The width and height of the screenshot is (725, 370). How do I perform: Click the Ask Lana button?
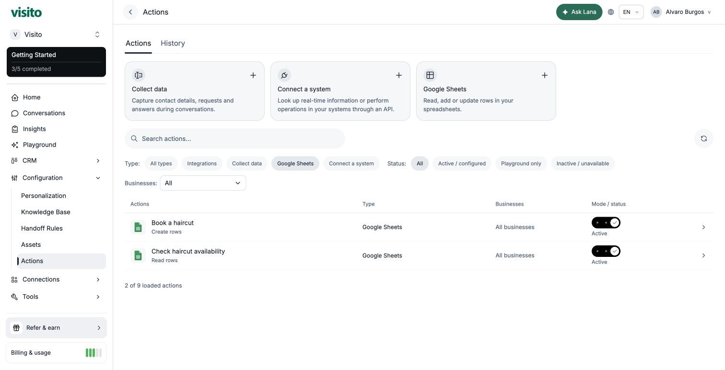click(x=579, y=12)
